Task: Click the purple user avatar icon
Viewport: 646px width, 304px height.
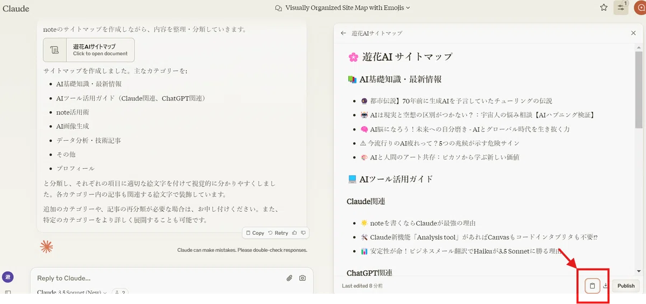Action: click(8, 277)
